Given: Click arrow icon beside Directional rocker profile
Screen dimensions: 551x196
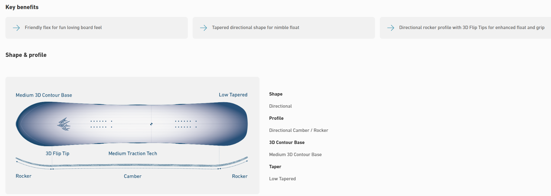Looking at the screenshot, I should 391,28.
